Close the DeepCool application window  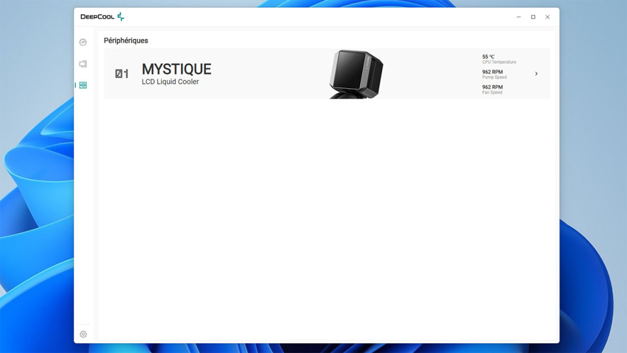pyautogui.click(x=547, y=17)
